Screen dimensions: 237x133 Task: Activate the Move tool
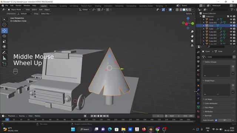pos(4,31)
